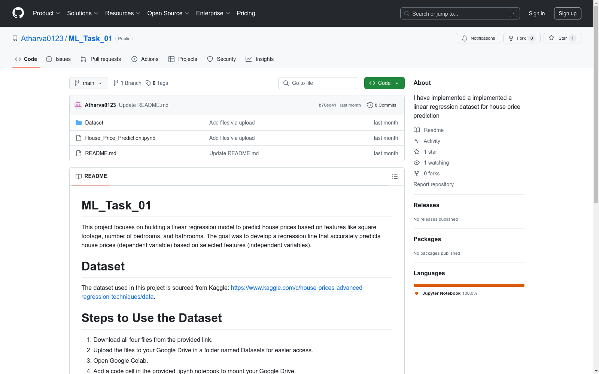Open the Insights tab
Image resolution: width=599 pixels, height=374 pixels.
point(260,59)
